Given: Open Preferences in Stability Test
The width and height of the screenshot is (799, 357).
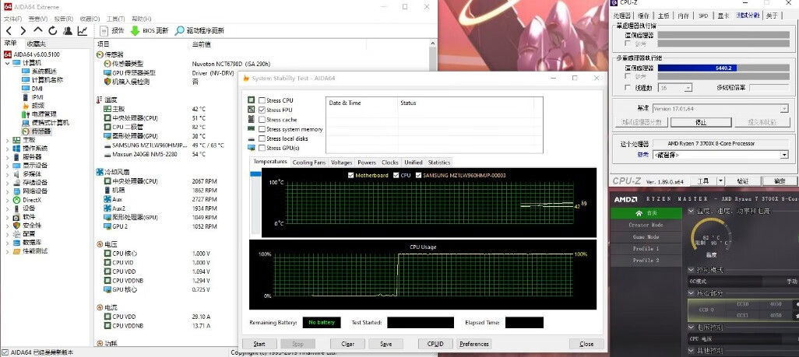Looking at the screenshot, I should [474, 344].
